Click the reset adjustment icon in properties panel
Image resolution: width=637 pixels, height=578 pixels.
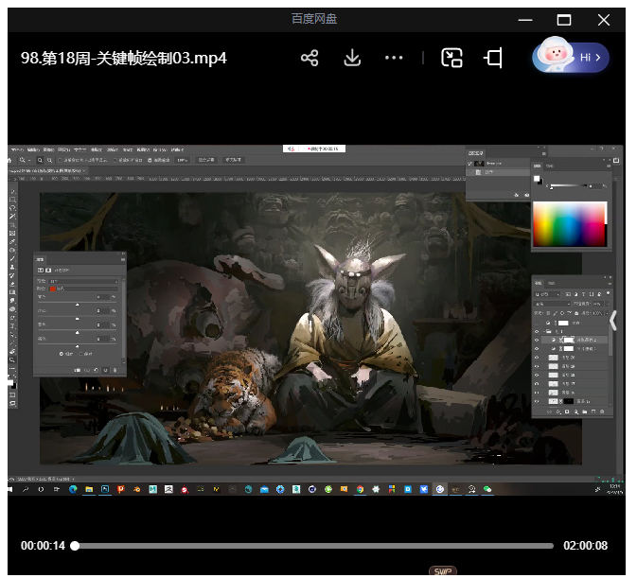(96, 370)
